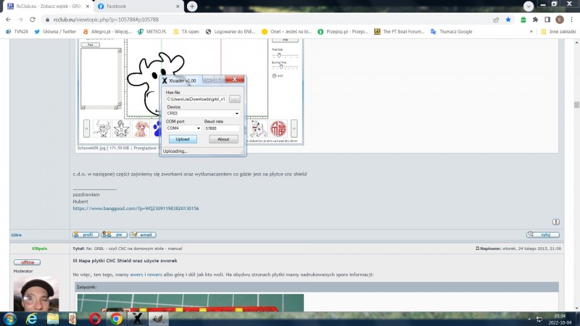This screenshot has width=580, height=326.
Task: Click the page vertical scrollbar thumb
Action: click(576, 104)
